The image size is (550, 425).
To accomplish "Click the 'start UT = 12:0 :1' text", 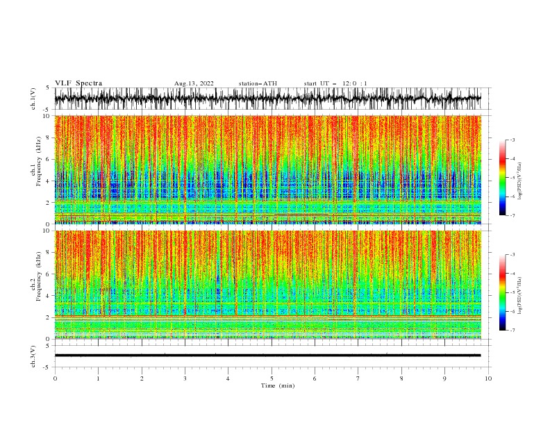I will pyautogui.click(x=335, y=83).
